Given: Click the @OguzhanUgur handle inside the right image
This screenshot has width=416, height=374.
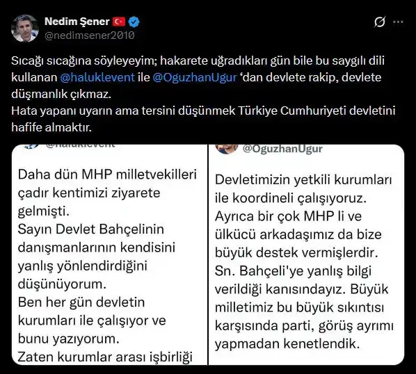Looking at the screenshot, I should coord(283,149).
